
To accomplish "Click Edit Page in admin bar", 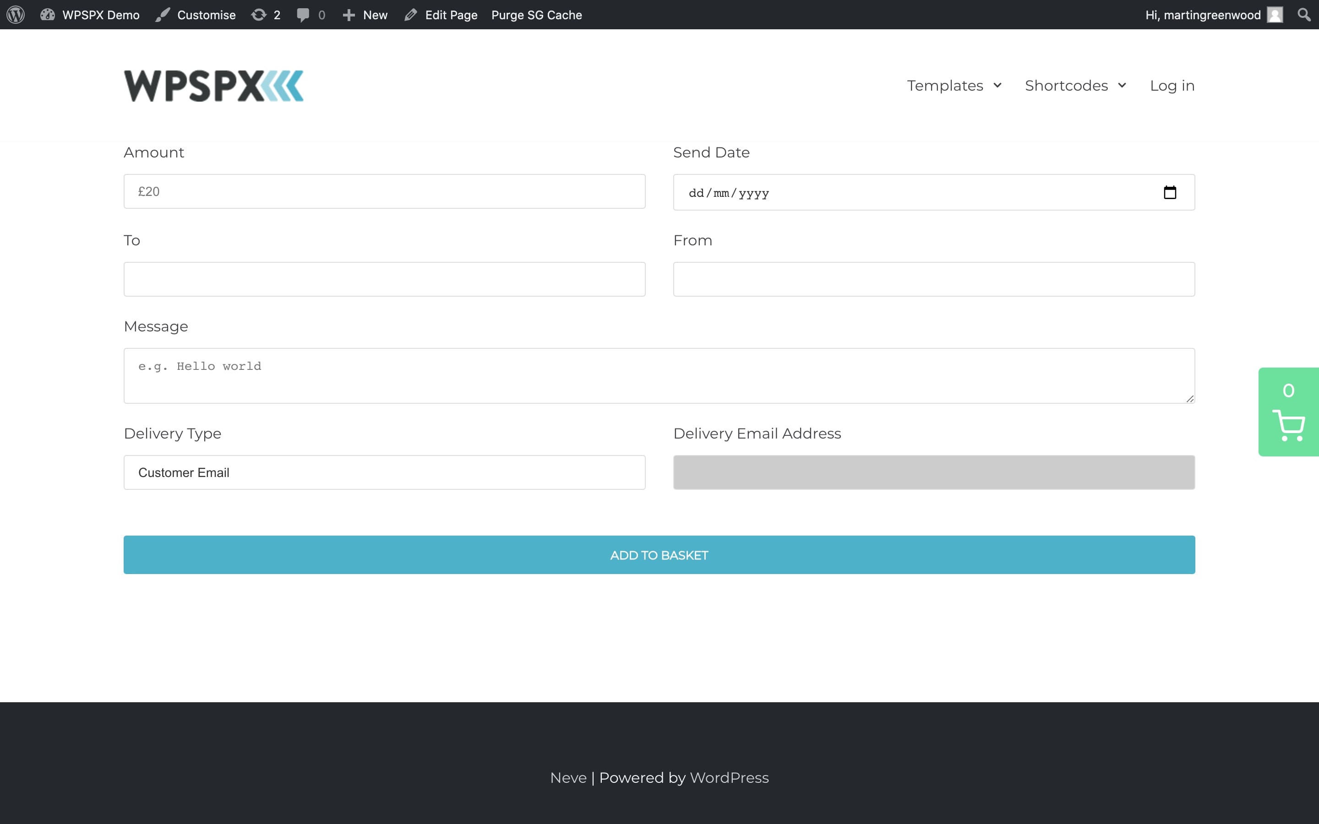I will click(441, 15).
